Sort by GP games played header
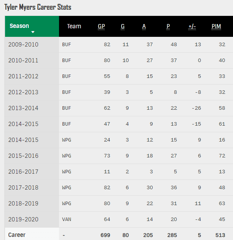The height and width of the screenshot is (240, 233). click(101, 26)
